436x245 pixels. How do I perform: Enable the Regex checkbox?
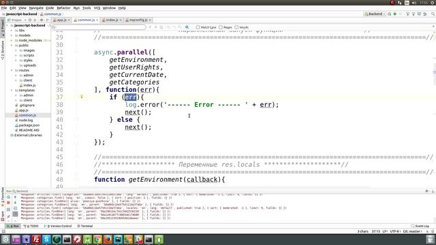221,27
